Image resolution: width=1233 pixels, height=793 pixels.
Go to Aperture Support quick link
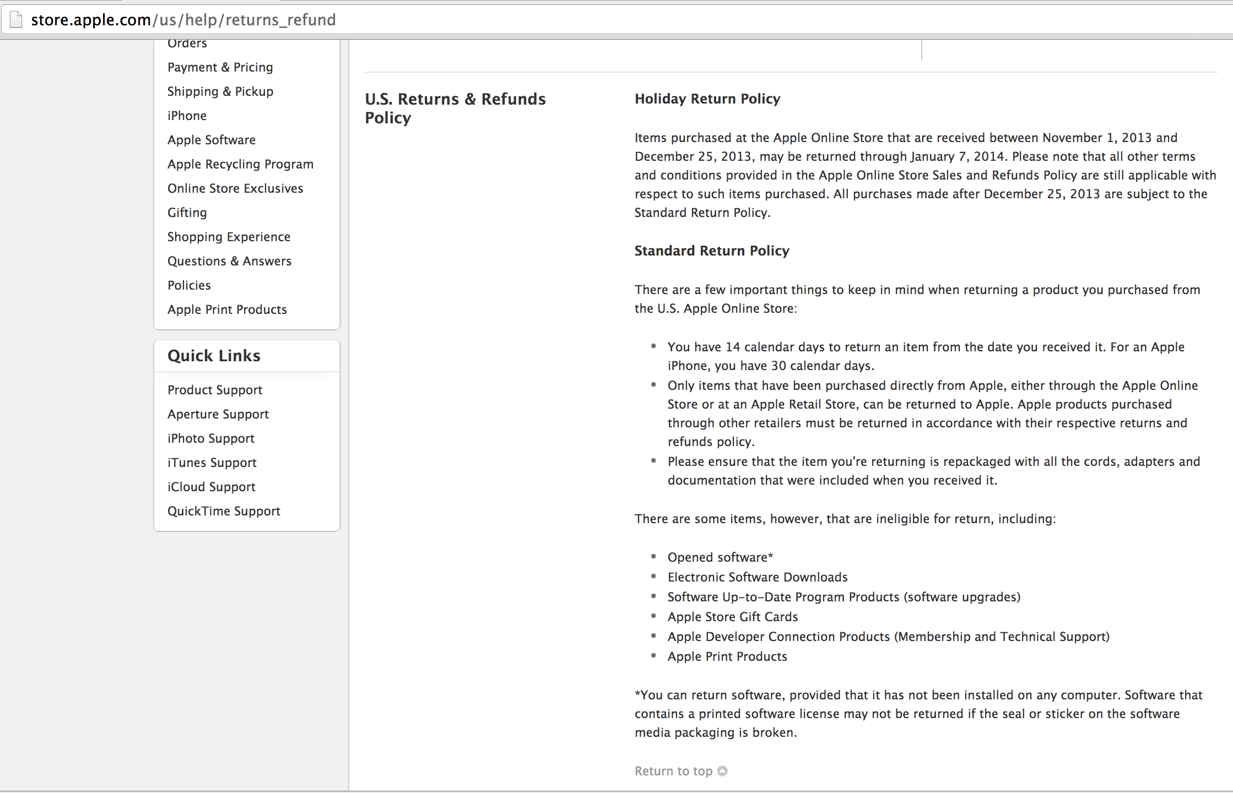(218, 414)
